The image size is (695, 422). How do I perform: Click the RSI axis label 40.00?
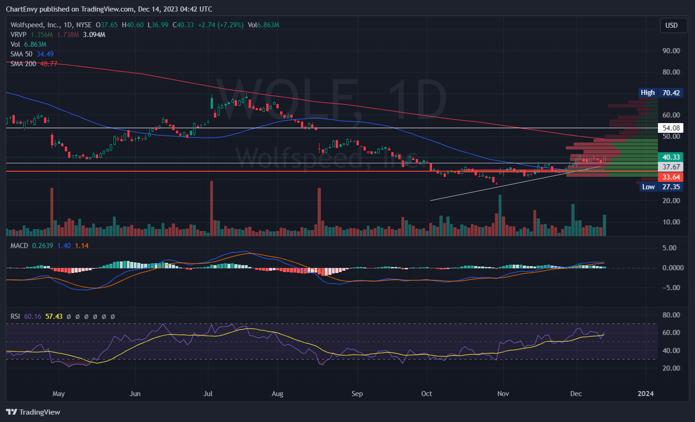(671, 350)
